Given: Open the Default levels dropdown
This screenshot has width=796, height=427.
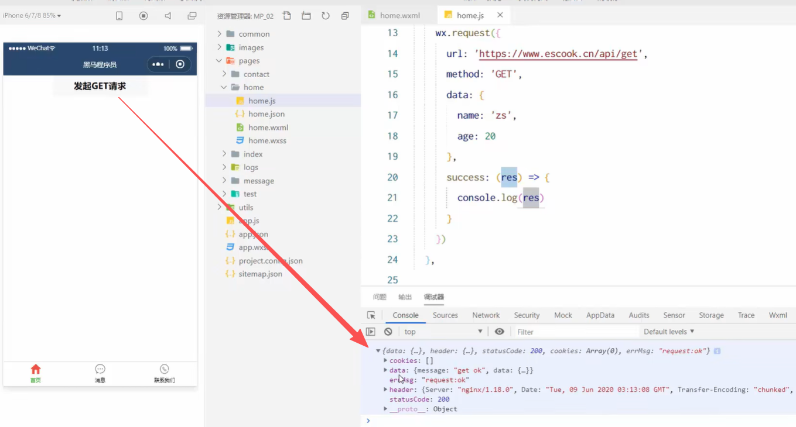Looking at the screenshot, I should pos(669,332).
